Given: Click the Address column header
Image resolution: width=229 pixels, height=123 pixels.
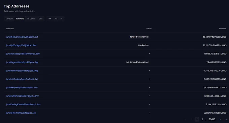Looking at the screenshot, I should (x=10, y=29).
